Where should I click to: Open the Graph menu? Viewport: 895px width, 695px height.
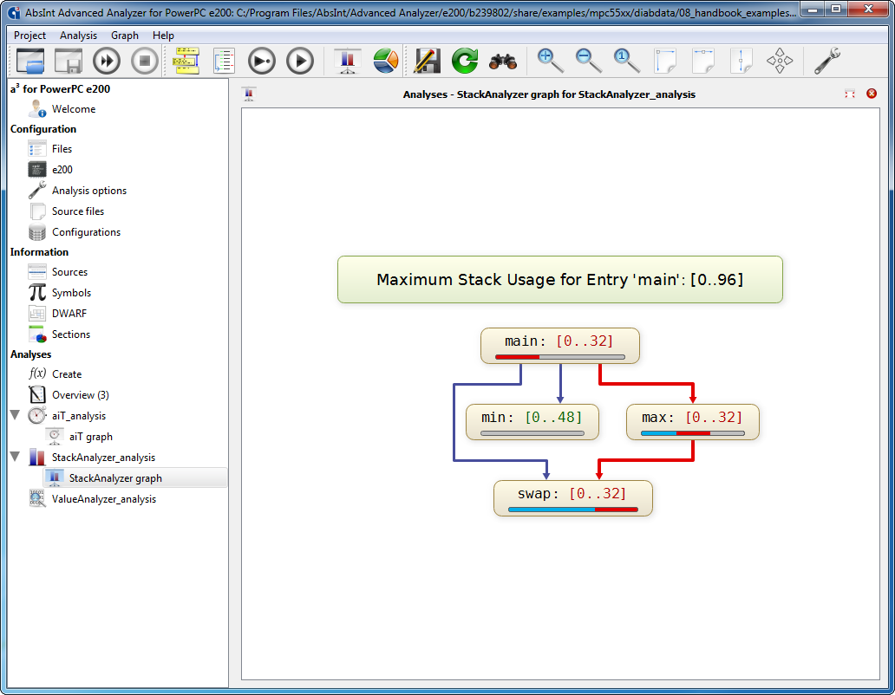click(x=124, y=36)
